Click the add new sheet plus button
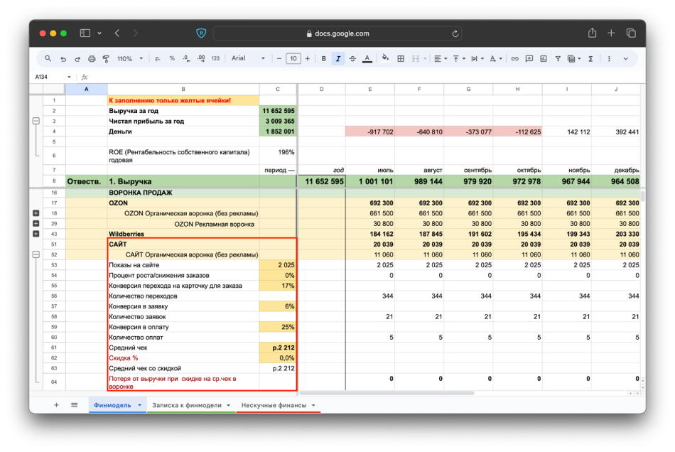This screenshot has height=452, width=675. [57, 405]
